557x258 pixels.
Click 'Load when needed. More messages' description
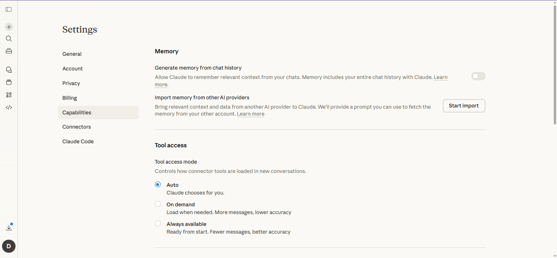tap(229, 212)
